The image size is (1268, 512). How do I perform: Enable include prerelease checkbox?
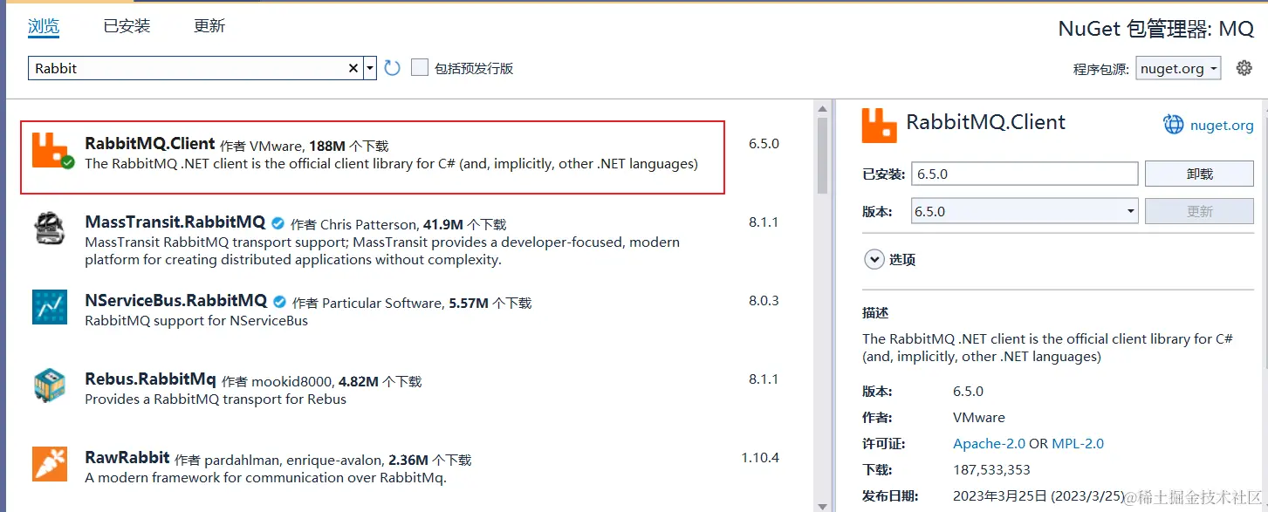420,68
